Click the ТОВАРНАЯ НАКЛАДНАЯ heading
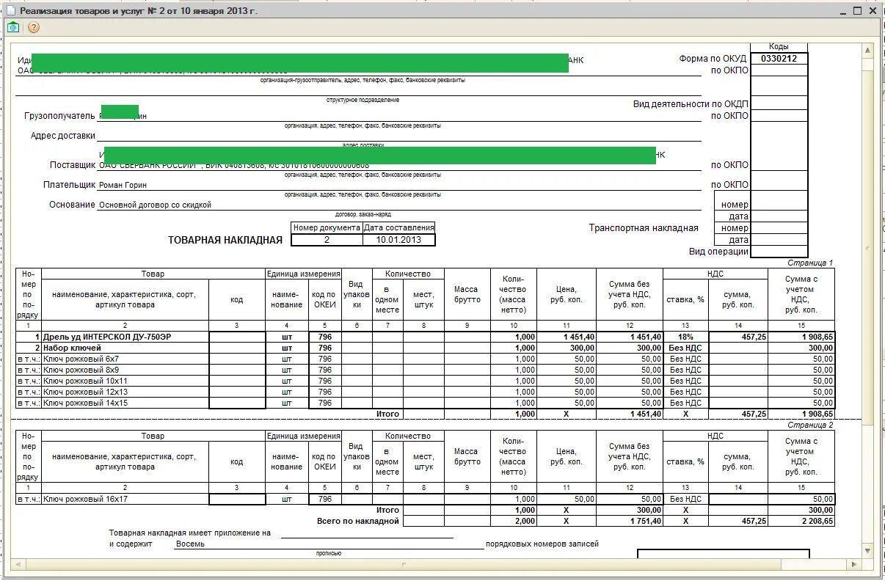Screen dimensions: 885x581 tap(225, 240)
